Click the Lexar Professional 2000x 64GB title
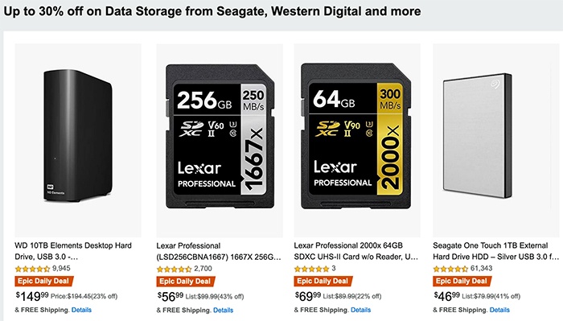 [355, 251]
